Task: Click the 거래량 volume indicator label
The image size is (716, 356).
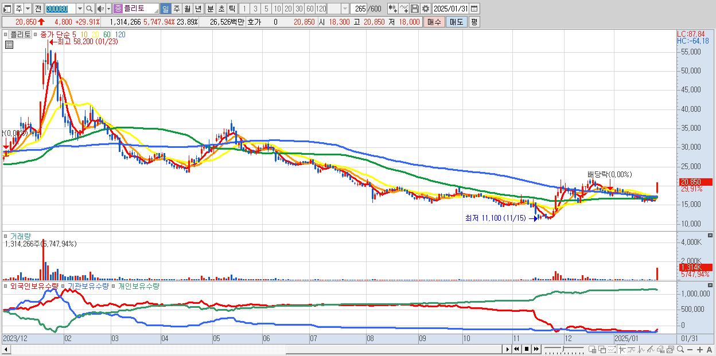Action: [x=21, y=236]
